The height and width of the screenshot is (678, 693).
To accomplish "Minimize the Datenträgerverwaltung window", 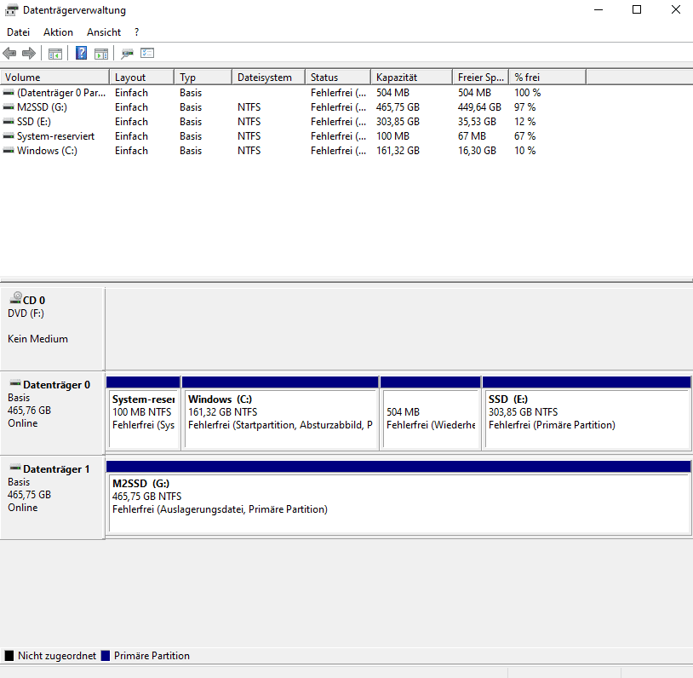I will coord(598,9).
